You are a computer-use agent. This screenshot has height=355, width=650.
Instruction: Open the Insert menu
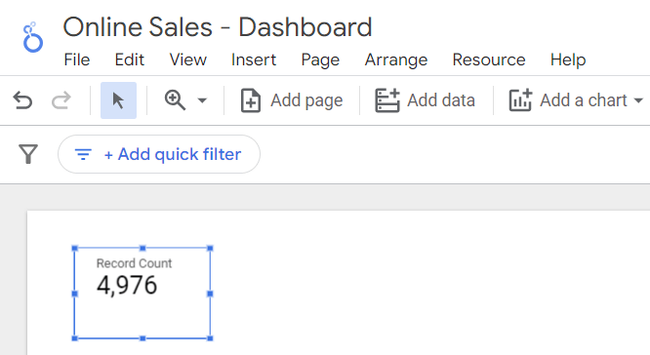click(254, 59)
